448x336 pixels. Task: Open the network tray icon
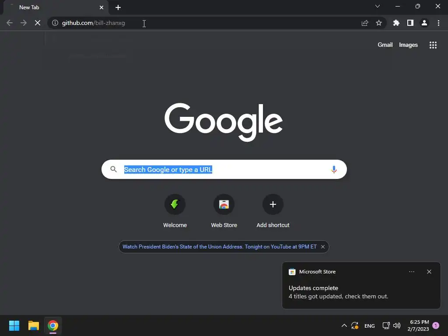(386, 325)
